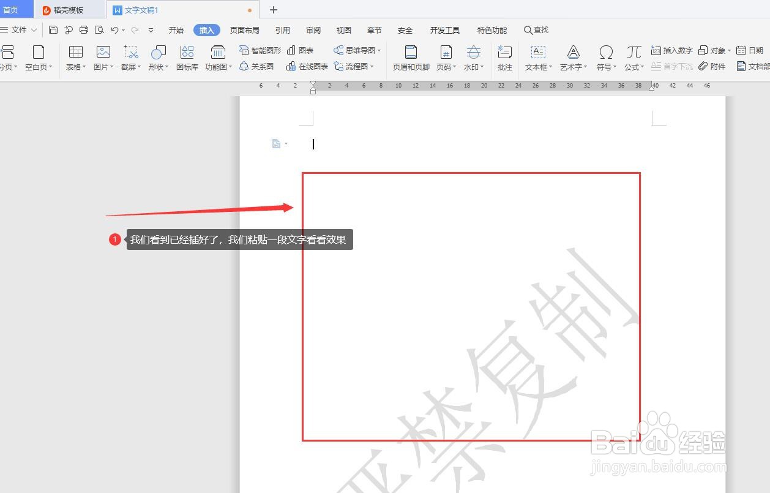770x493 pixels.
Task: Open 在线图表 online charts
Action: click(307, 66)
